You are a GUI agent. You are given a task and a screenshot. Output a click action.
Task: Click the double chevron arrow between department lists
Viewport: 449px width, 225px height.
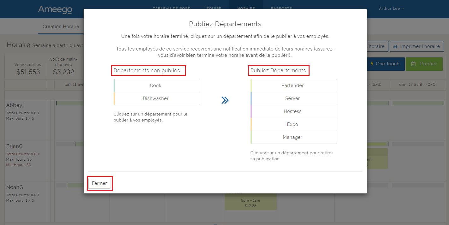pos(225,100)
